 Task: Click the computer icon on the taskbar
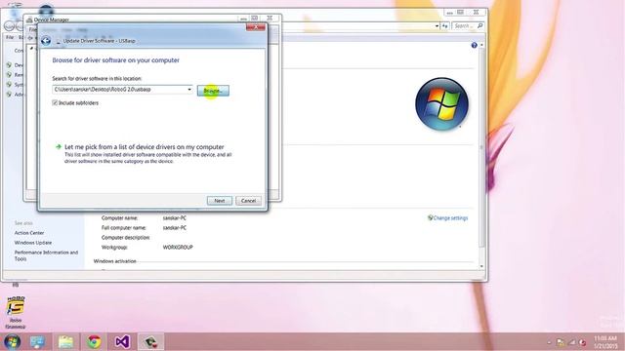click(38, 342)
